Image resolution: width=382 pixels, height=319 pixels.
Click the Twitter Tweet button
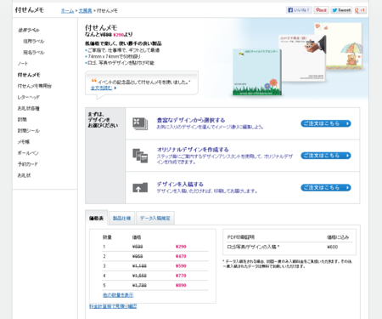pos(341,10)
